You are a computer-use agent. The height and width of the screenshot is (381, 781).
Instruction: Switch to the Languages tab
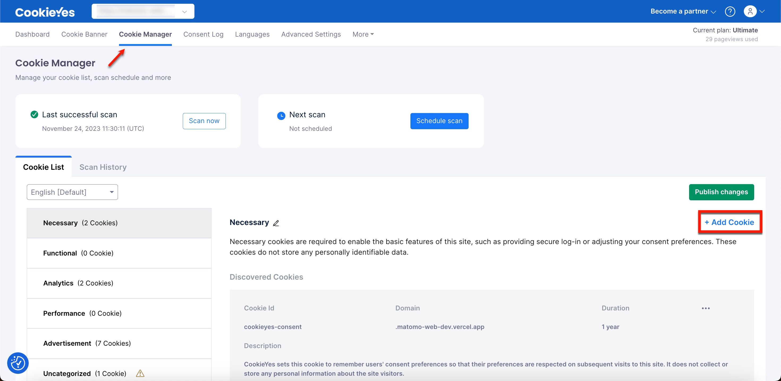pos(252,34)
